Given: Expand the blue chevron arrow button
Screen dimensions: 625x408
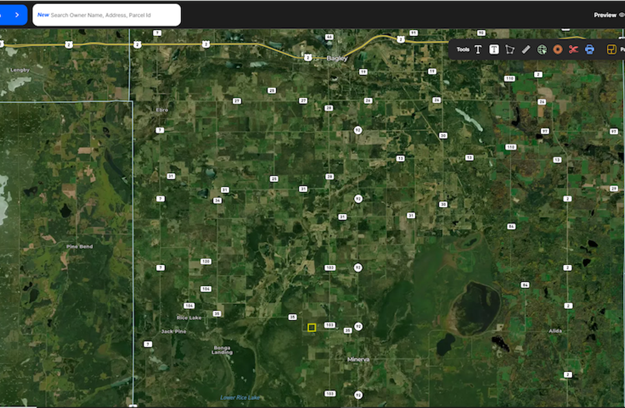Looking at the screenshot, I should (x=17, y=15).
